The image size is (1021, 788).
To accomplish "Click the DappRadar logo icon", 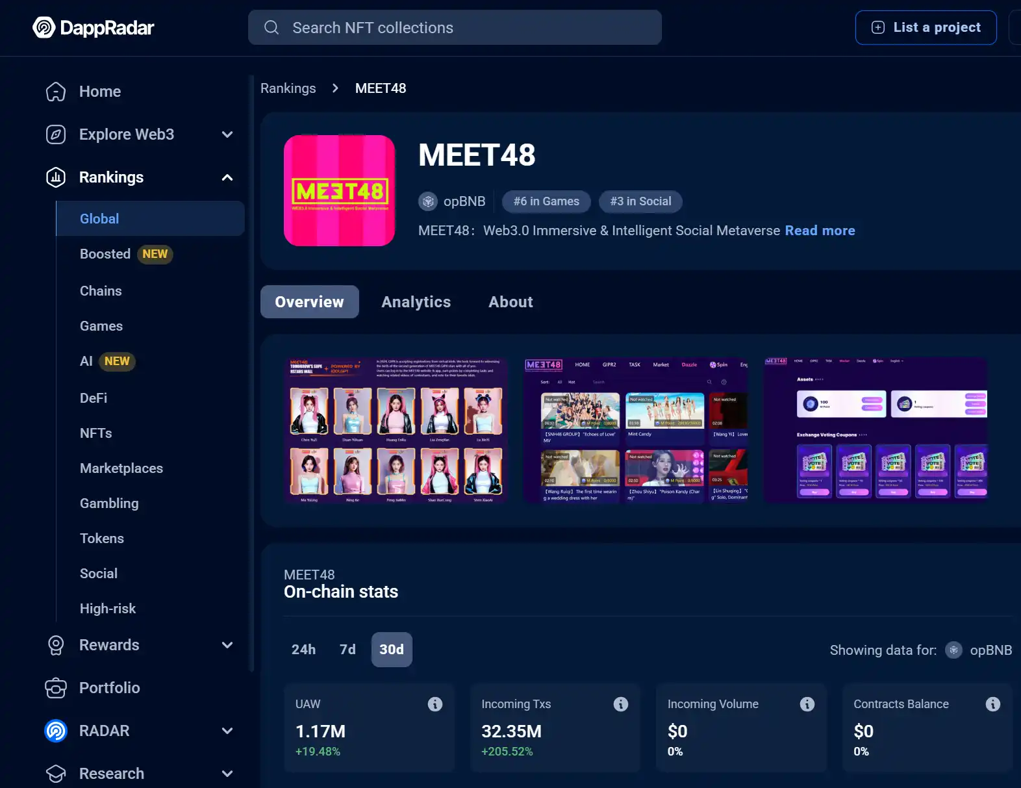I will tap(44, 27).
